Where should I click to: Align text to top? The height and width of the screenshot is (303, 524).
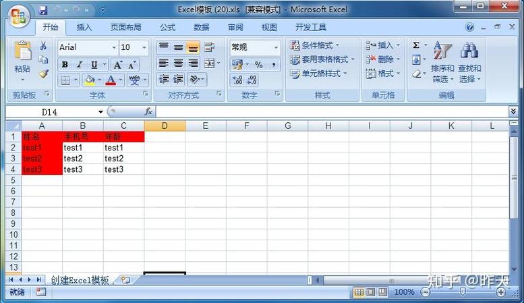tap(163, 47)
